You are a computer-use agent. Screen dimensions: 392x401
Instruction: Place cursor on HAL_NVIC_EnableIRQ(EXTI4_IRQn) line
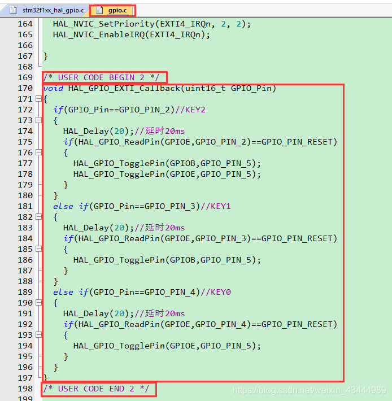(132, 35)
